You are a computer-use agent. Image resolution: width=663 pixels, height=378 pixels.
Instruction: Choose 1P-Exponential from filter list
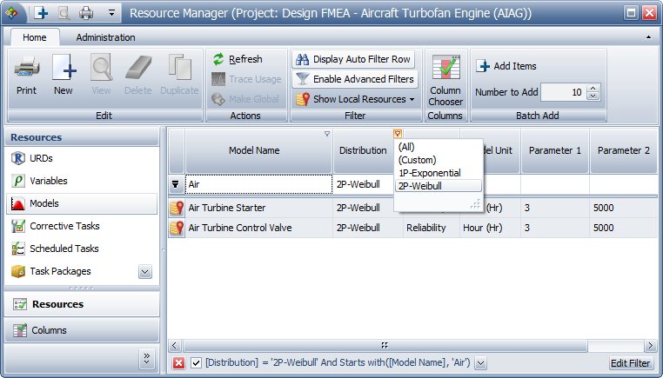429,173
